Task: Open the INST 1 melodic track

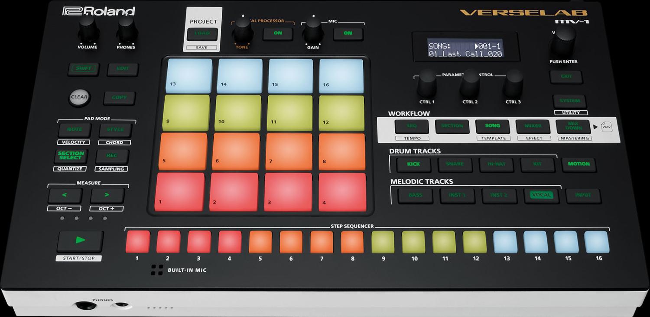Action: click(x=457, y=195)
